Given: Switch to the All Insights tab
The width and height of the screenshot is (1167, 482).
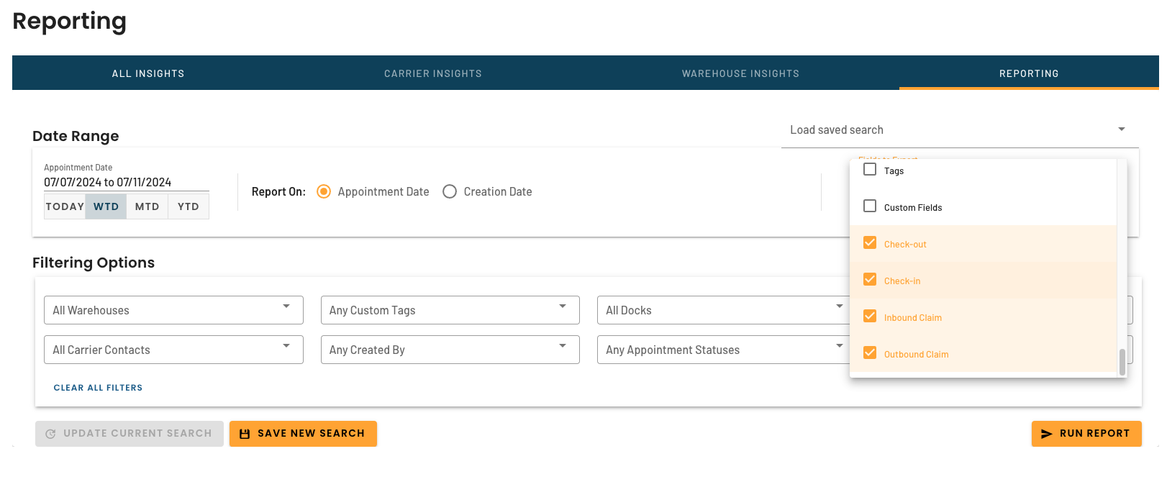Looking at the screenshot, I should tap(148, 73).
